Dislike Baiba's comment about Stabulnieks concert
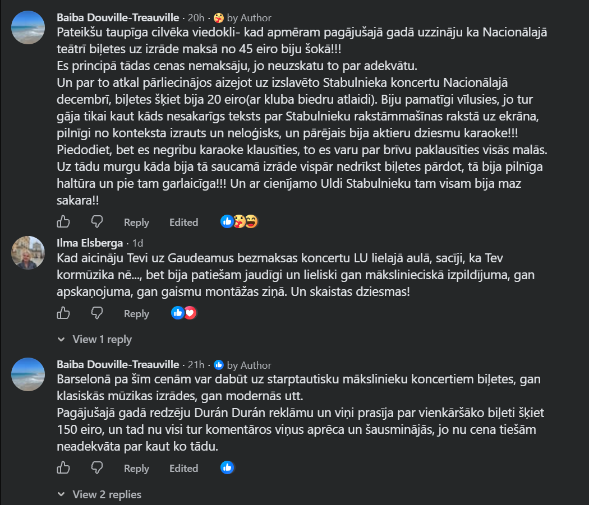 97,221
